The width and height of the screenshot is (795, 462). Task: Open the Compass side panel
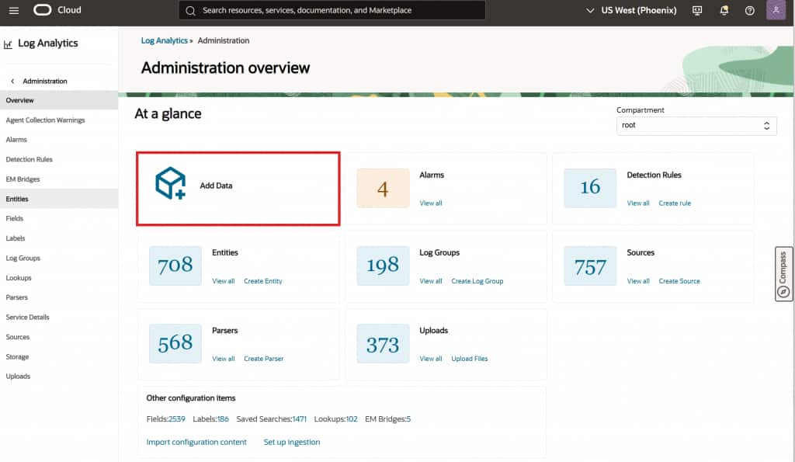[x=783, y=274]
